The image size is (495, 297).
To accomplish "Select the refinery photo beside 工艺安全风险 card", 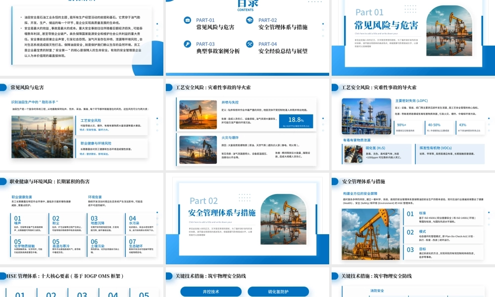I will pos(42,137).
